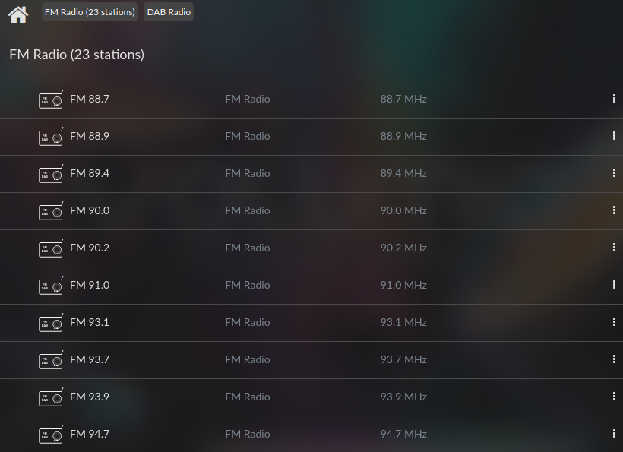
Task: Click the radio icon beside FM 93.1
Action: click(51, 323)
